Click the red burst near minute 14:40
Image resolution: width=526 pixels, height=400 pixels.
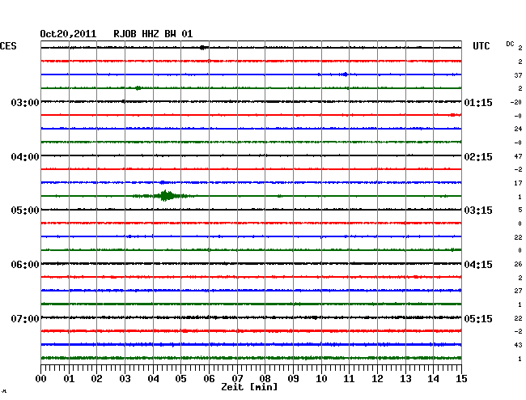(x=453, y=115)
